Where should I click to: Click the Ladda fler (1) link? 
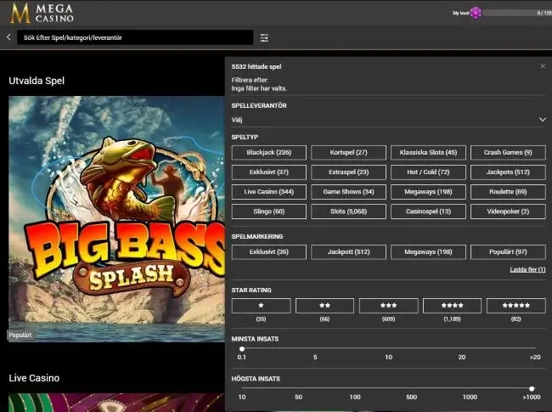(x=527, y=270)
